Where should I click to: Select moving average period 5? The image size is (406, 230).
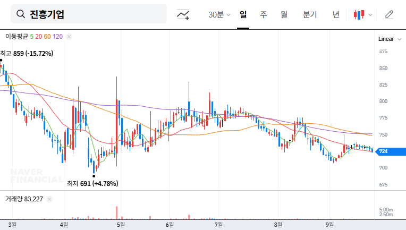(x=31, y=37)
